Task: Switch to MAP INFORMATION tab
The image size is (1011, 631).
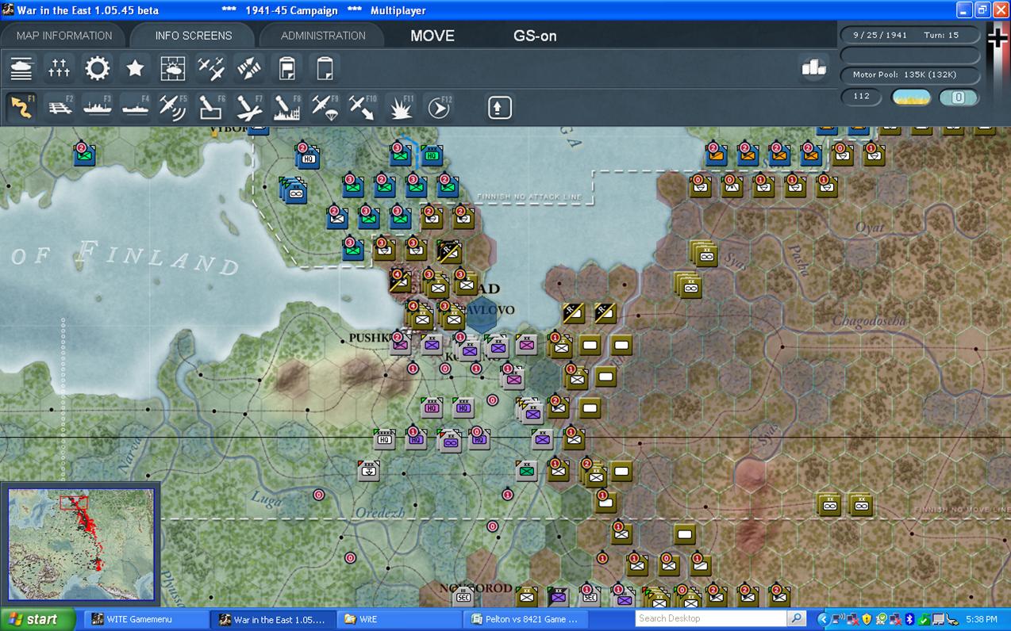Action: [x=63, y=36]
